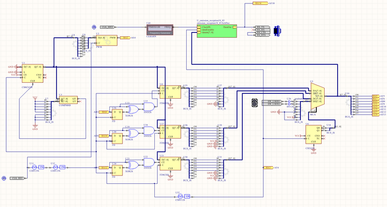Click the U11 CDIV256 clock divider
The width and height of the screenshot is (387, 207).
tap(34, 167)
